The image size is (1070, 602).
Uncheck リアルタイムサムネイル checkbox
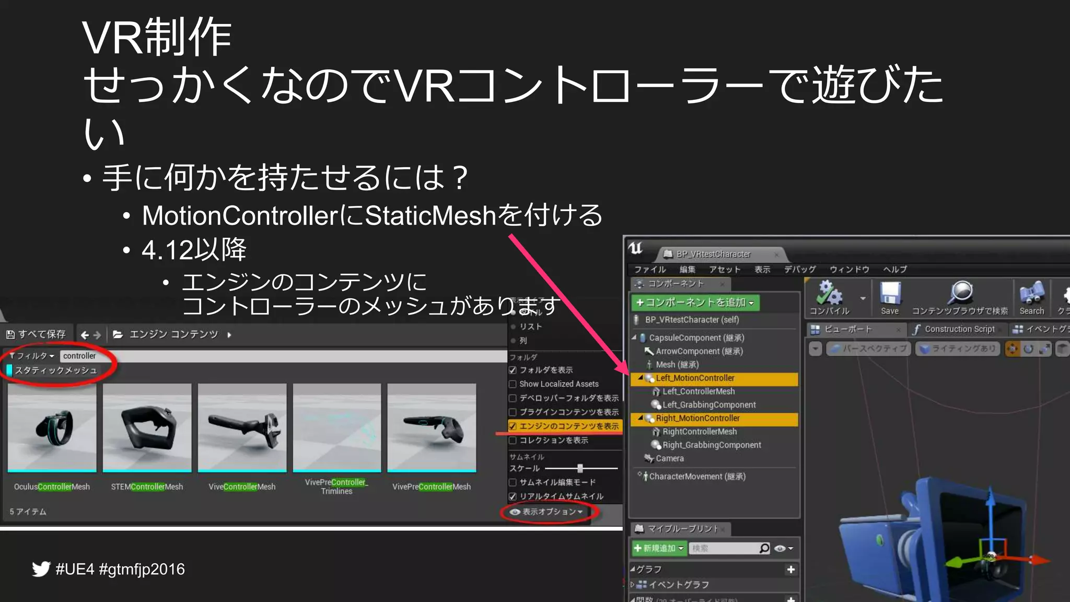513,496
